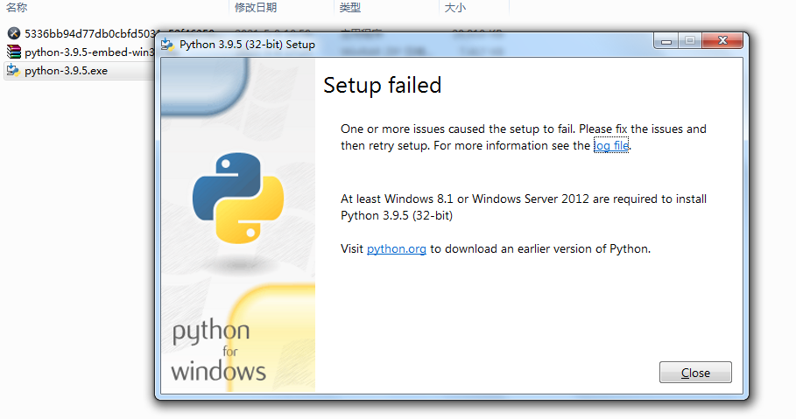This screenshot has height=419, width=796.
Task: Click the Python setup title bar icon
Action: click(x=167, y=44)
